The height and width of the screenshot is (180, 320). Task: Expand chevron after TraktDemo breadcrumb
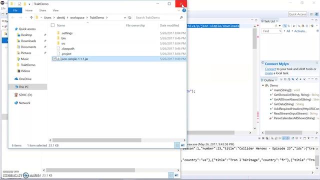(x=107, y=17)
